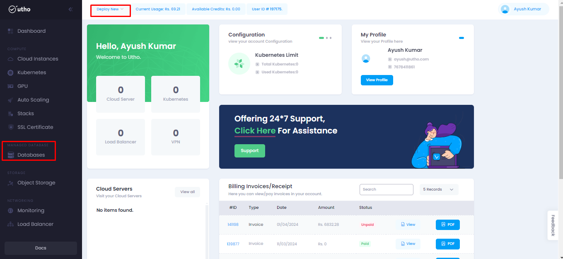View invoice 139877
Viewport: 563px width, 259px height.
[408, 244]
